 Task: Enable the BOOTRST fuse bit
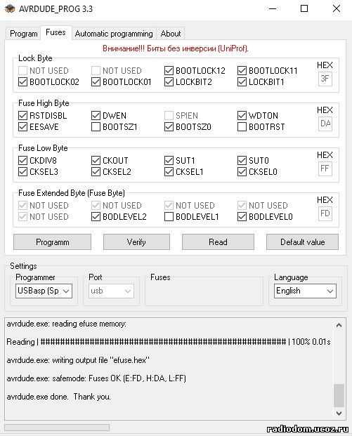[242, 127]
